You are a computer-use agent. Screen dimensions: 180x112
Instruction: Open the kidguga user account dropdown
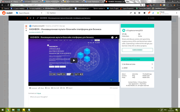(167, 13)
